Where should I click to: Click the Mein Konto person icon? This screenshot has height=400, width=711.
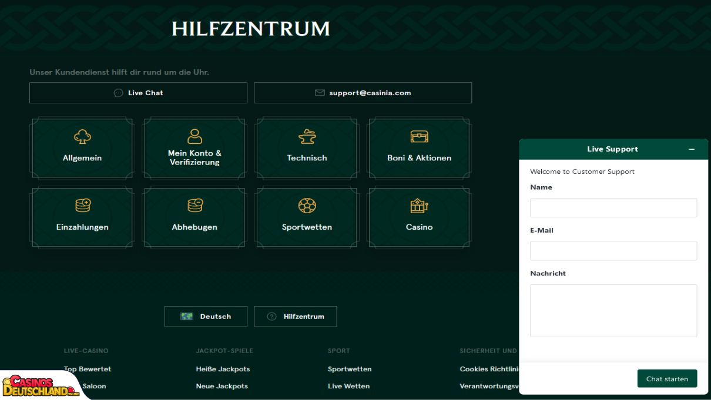click(194, 137)
